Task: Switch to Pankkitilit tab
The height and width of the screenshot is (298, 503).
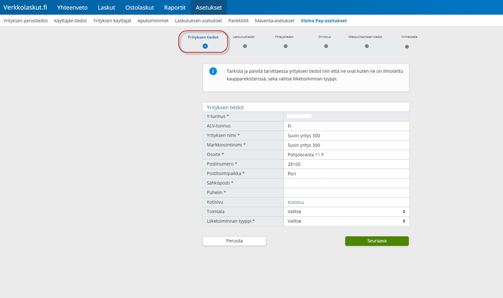Action: pyautogui.click(x=238, y=21)
